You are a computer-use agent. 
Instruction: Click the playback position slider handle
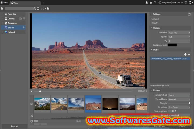[x=40, y=91]
